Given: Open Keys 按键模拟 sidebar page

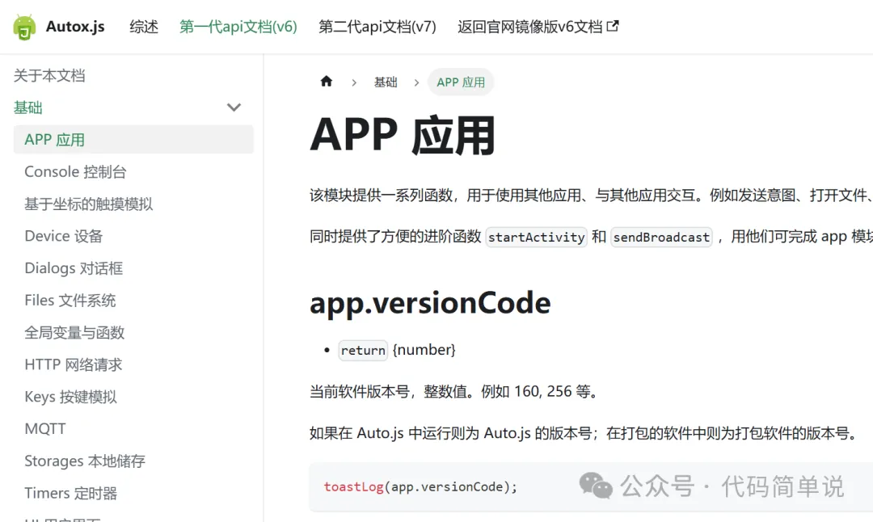Looking at the screenshot, I should (70, 397).
